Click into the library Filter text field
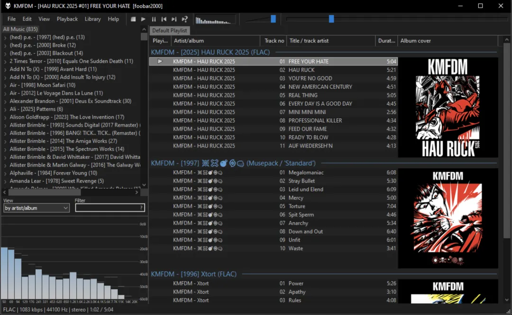 tap(107, 208)
